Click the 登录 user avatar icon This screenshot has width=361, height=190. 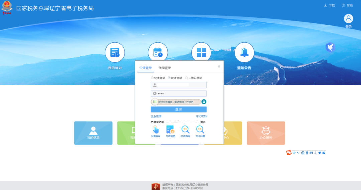tap(348, 19)
